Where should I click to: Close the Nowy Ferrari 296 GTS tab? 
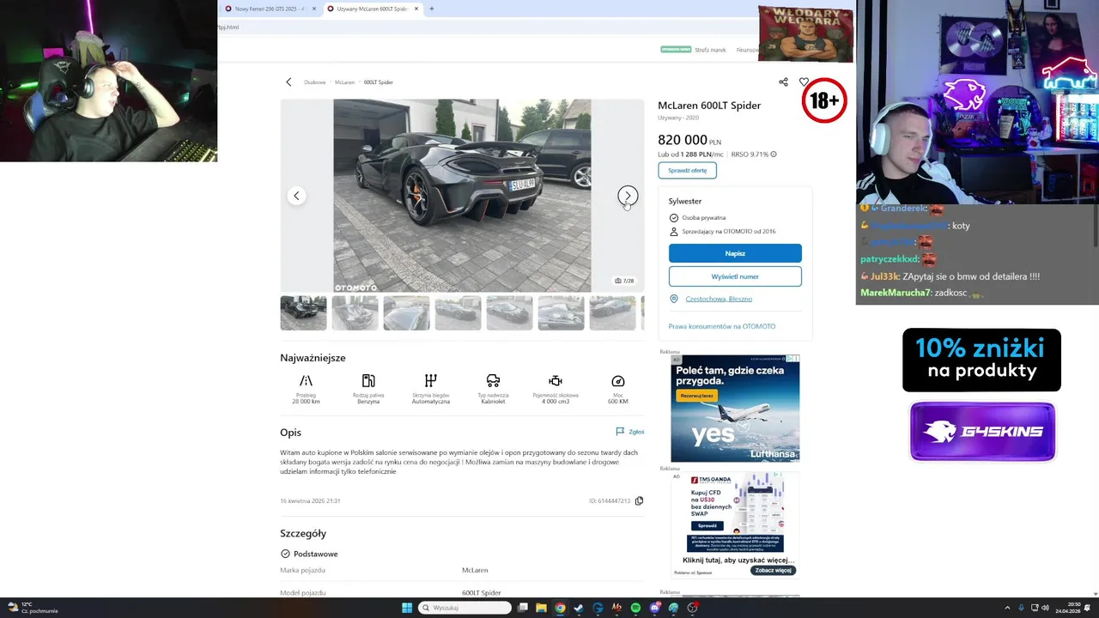pyautogui.click(x=314, y=9)
